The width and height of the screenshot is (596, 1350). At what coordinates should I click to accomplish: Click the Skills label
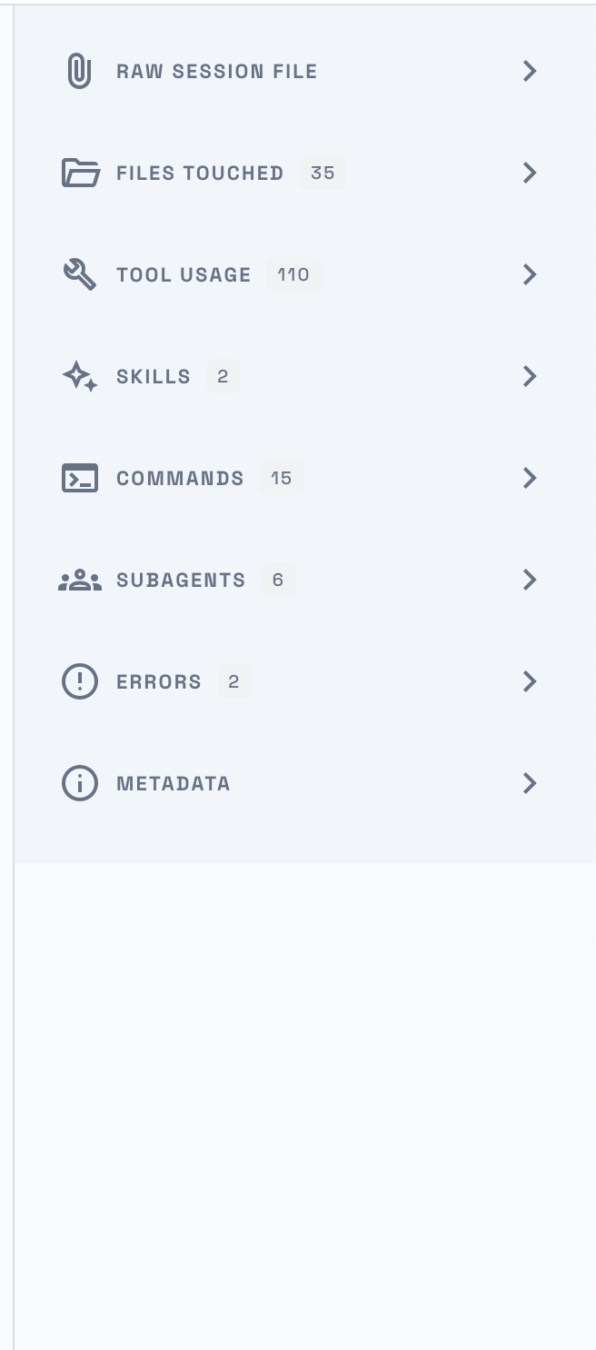[x=153, y=376]
